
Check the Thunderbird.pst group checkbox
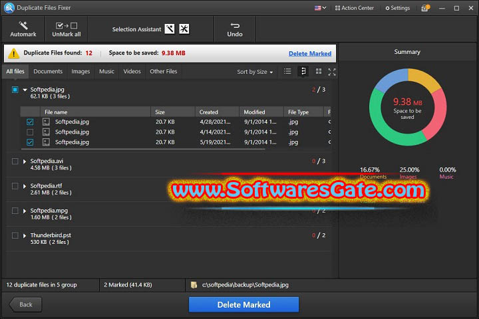(x=15, y=235)
